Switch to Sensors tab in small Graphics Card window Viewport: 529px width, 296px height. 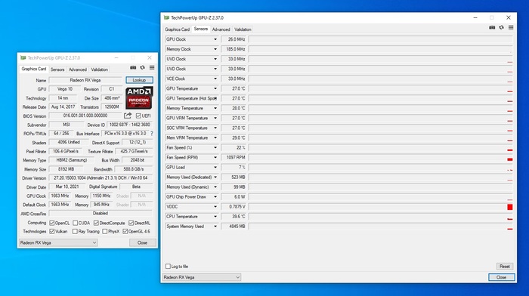point(57,69)
